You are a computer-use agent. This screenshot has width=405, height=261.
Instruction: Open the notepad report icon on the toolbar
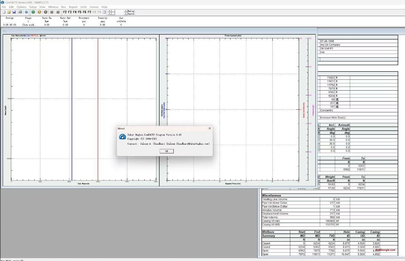tap(104, 12)
